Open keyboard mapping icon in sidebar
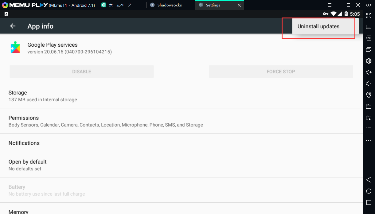 pos(369,27)
